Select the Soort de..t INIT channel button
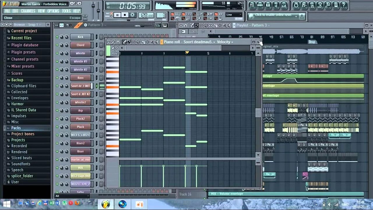Viewport: 373px width, 210px height. (x=80, y=86)
